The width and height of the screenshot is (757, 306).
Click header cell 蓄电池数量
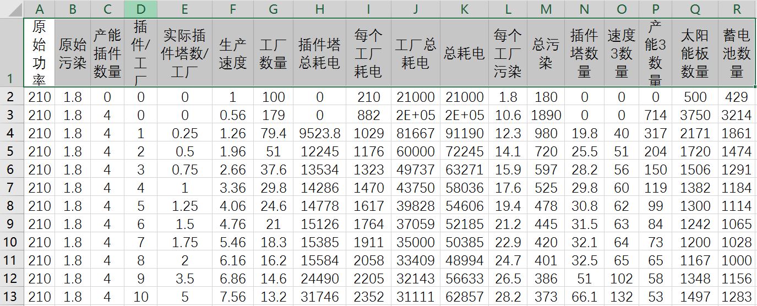click(x=737, y=52)
